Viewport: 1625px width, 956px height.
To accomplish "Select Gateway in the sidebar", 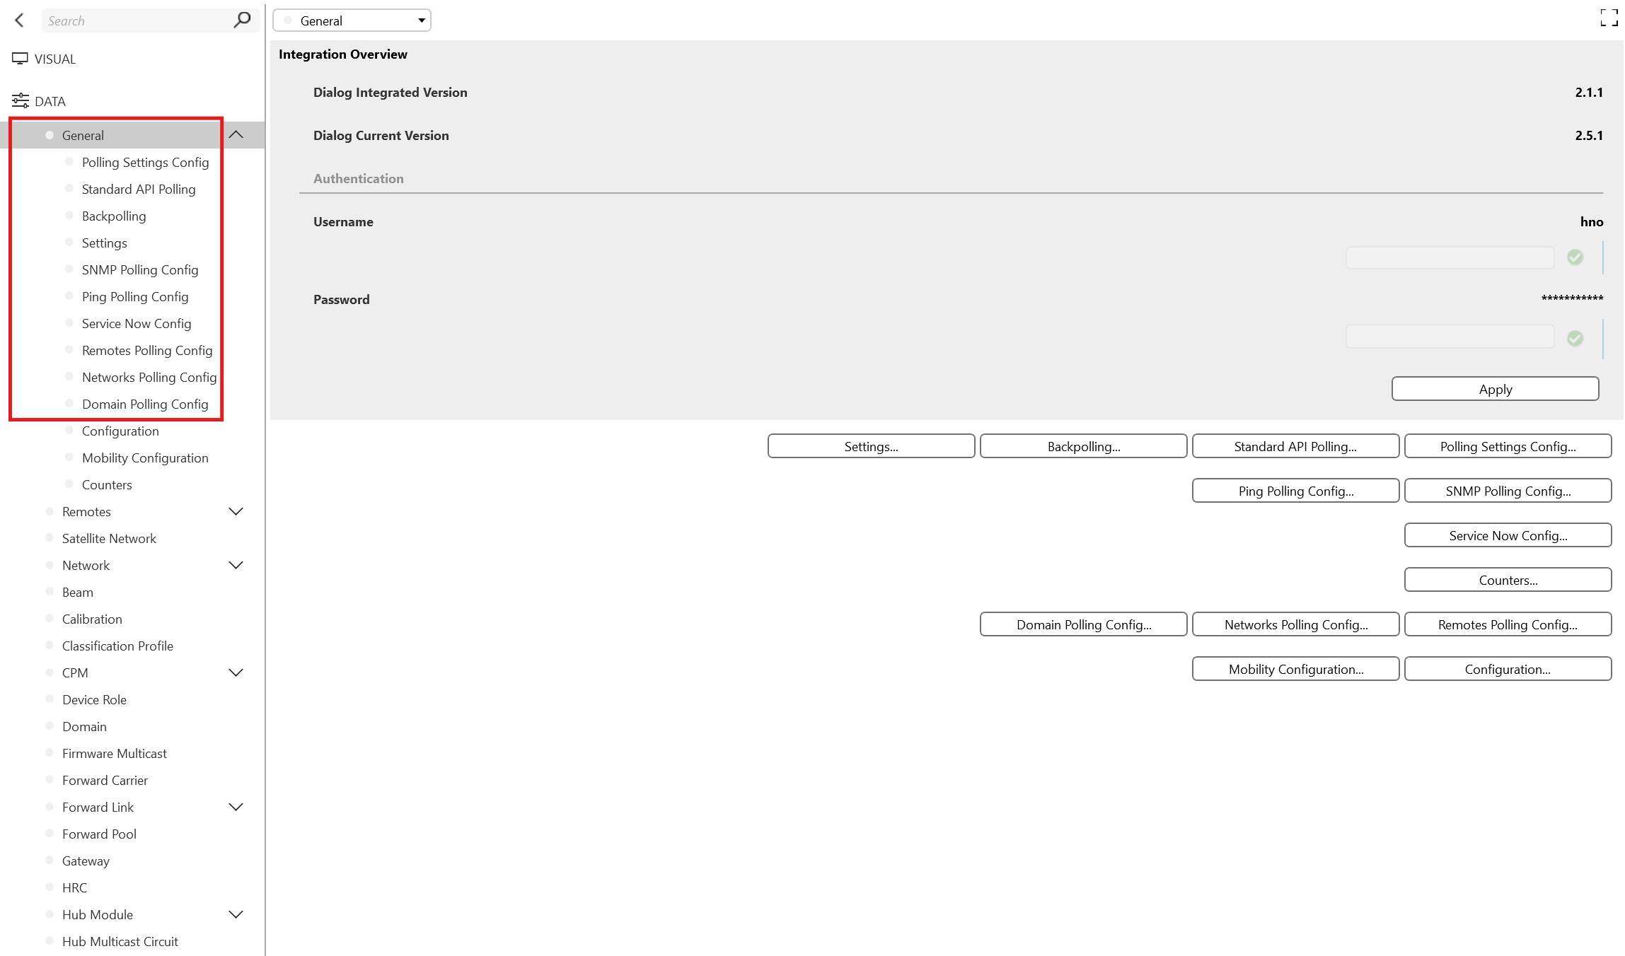I will tap(86, 861).
